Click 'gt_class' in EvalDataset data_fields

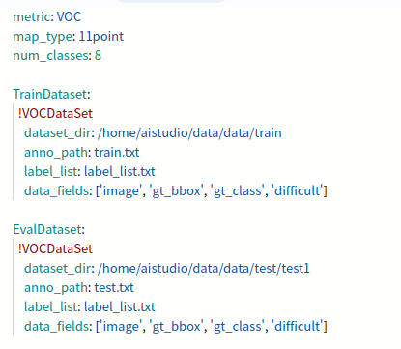pos(238,326)
